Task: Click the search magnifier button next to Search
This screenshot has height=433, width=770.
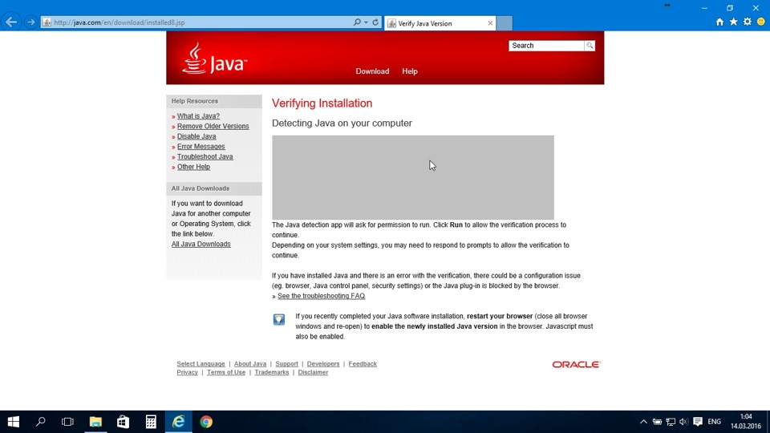Action: pos(590,46)
